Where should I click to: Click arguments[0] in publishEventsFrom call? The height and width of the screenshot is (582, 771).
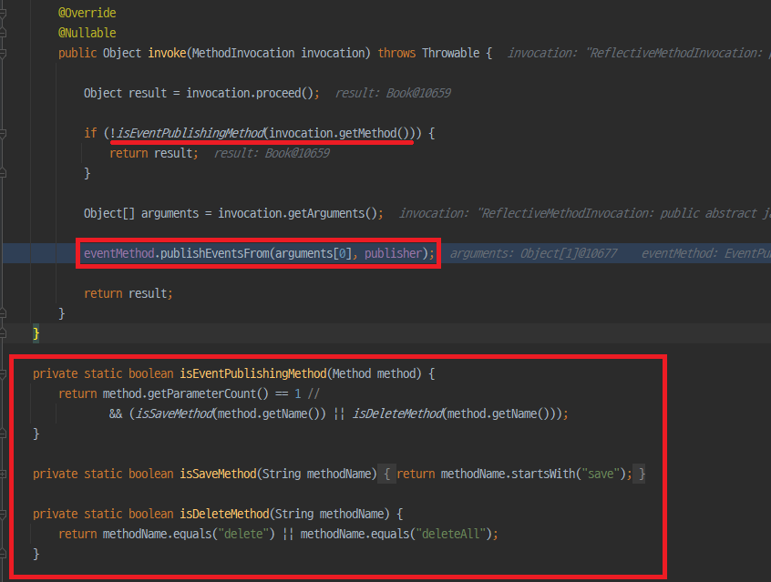[314, 253]
